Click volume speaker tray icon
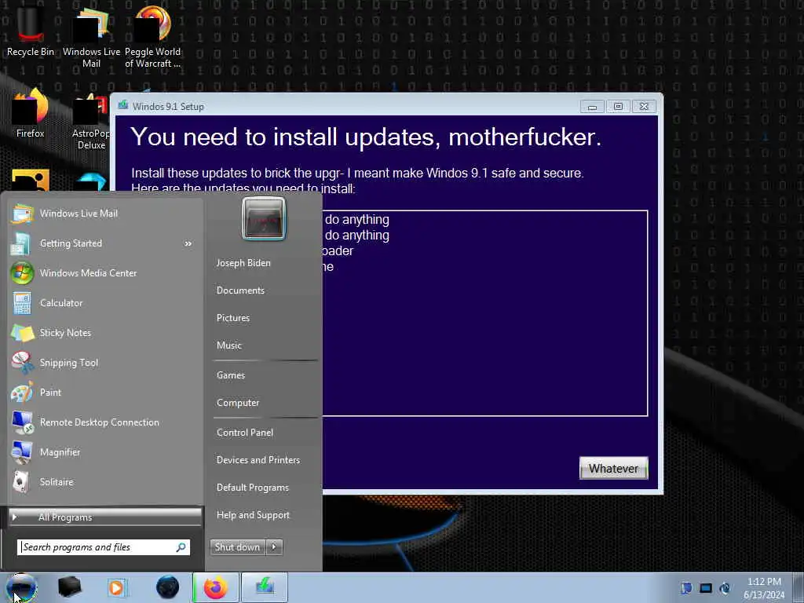This screenshot has height=603, width=804. pos(725,587)
